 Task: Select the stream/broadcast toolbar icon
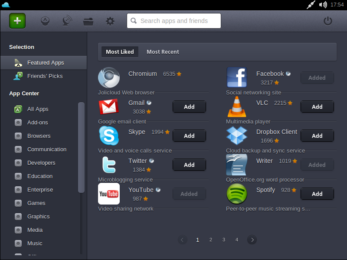pyautogui.click(x=66, y=21)
